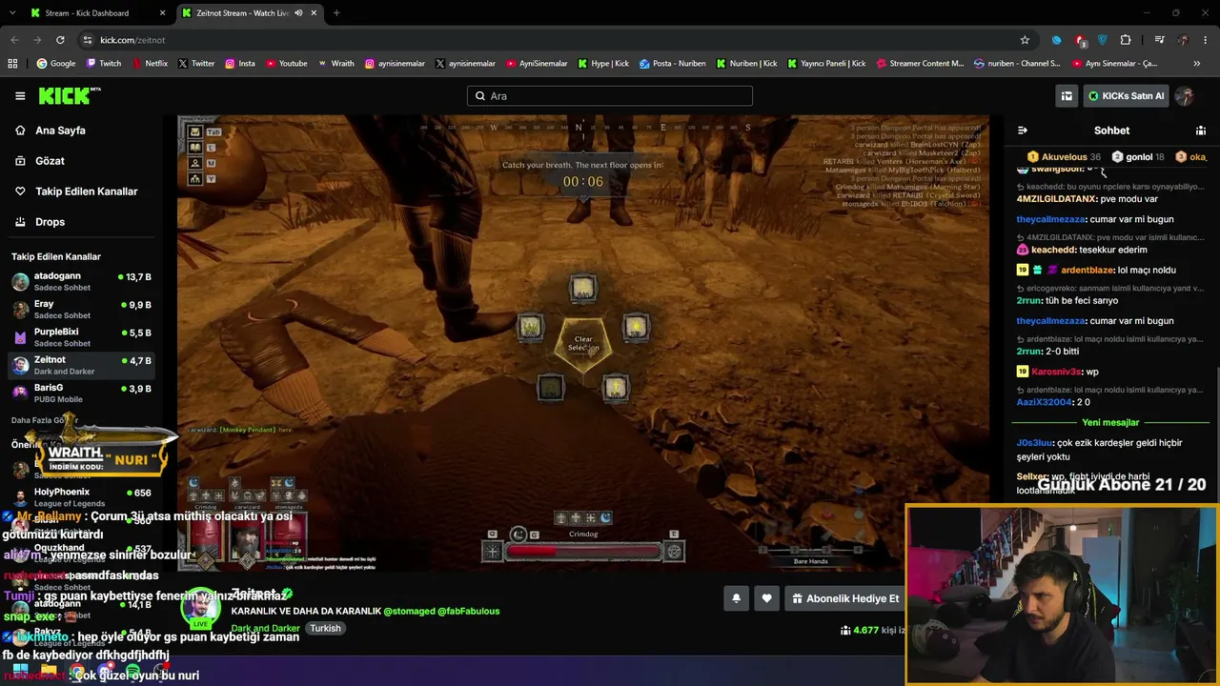The image size is (1220, 686).
Task: Open the chat users list icon
Action: click(x=1201, y=131)
